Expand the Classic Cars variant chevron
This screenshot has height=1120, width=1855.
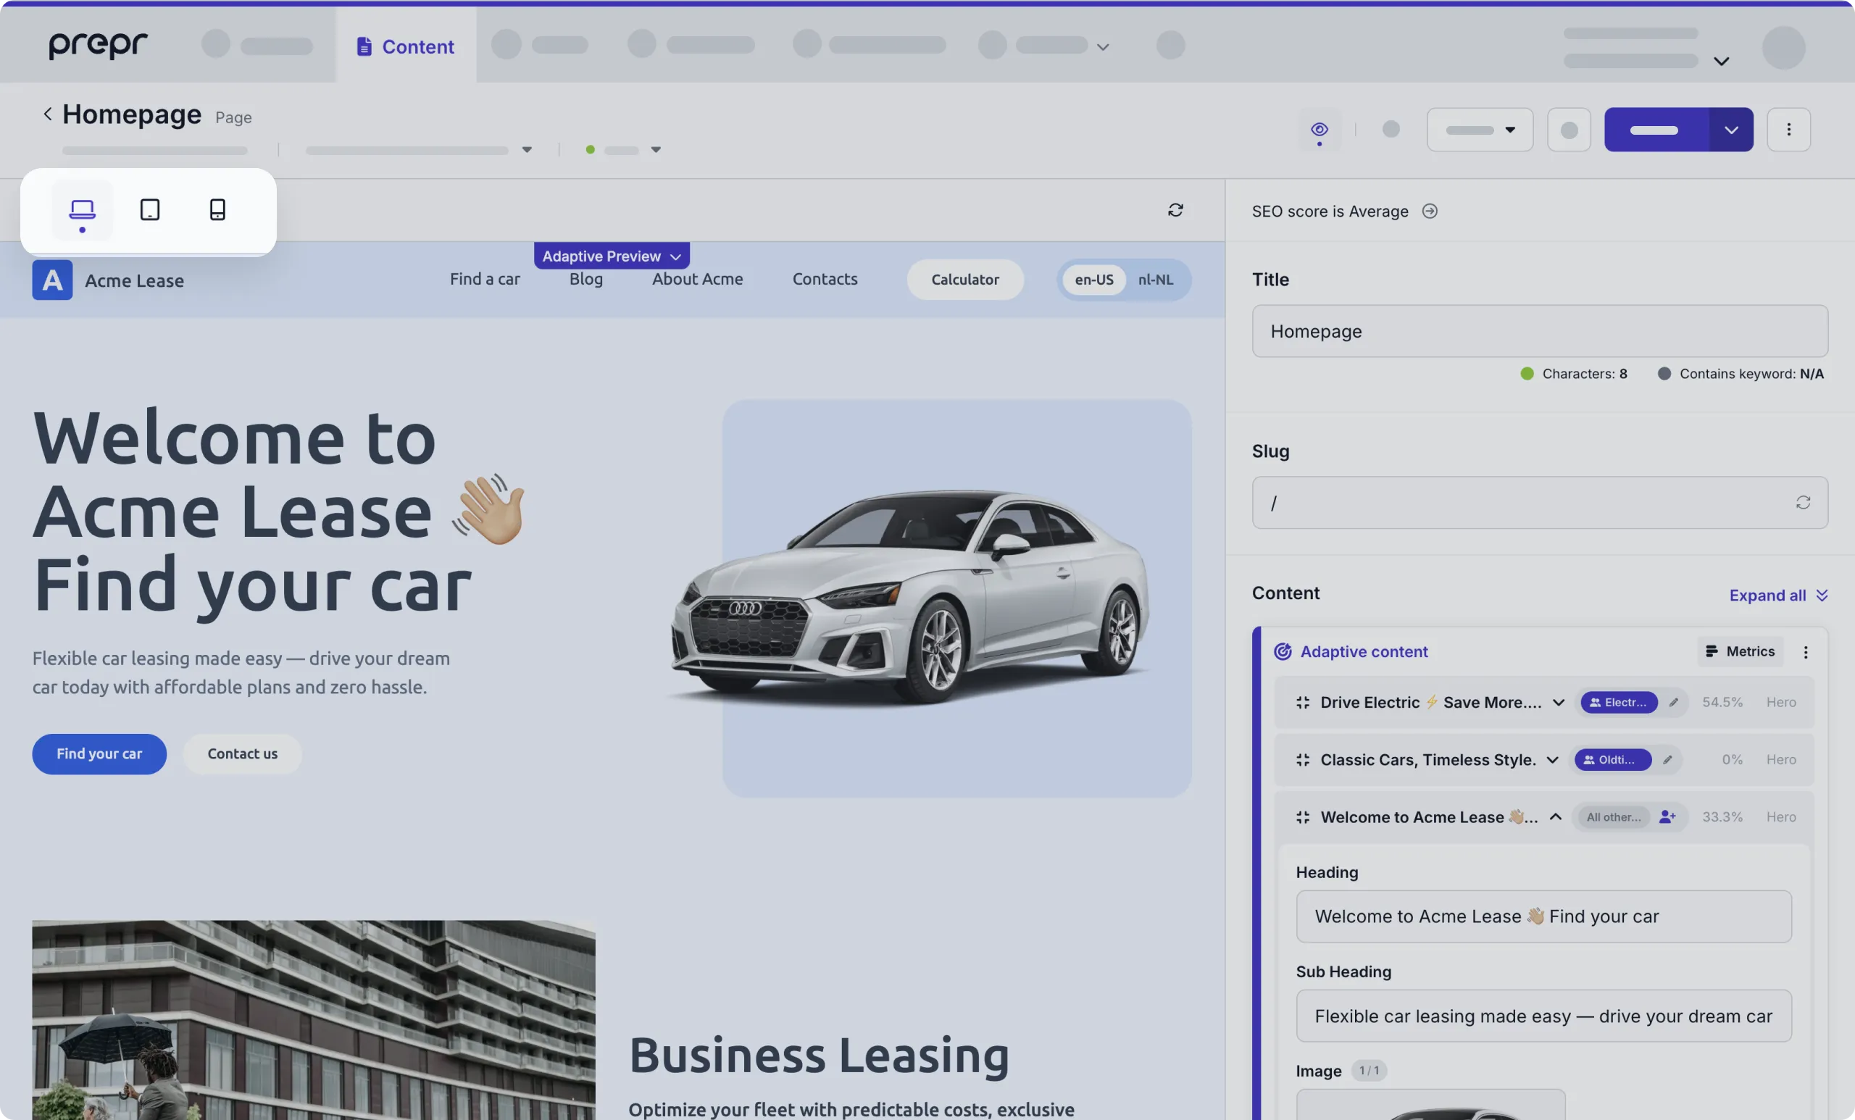1552,760
